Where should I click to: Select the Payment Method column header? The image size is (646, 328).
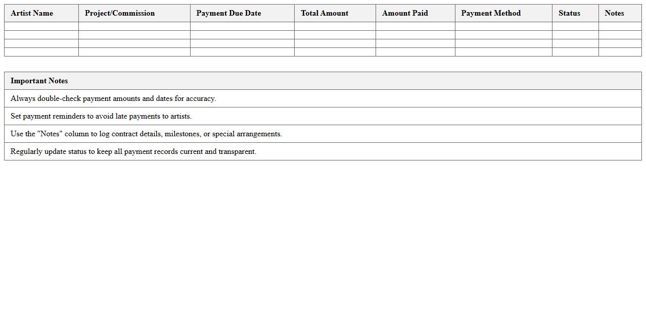click(491, 13)
